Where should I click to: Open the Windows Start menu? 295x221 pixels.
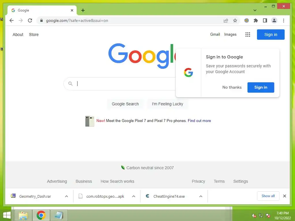(7, 215)
